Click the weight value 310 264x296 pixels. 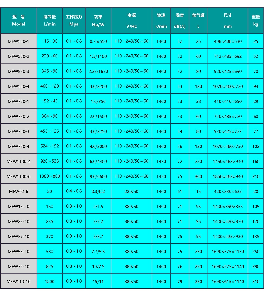[256, 281]
